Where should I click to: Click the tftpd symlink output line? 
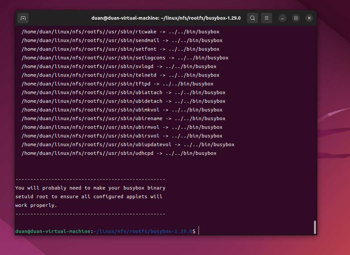point(117,84)
